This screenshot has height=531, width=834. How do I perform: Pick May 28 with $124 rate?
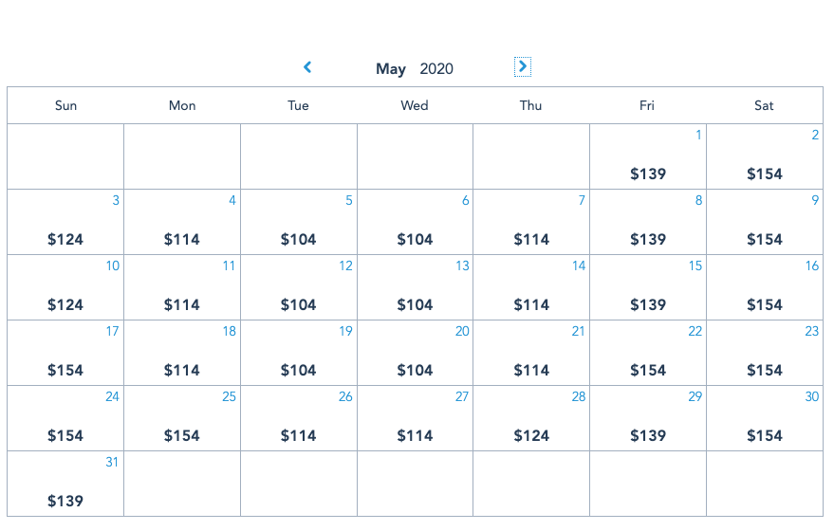tap(531, 419)
